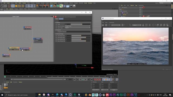
Task: Open the AOV output dropdown in RenderView
Action: point(116,25)
